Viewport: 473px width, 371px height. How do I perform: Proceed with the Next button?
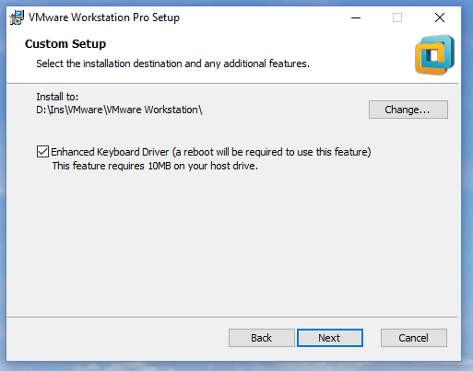330,338
